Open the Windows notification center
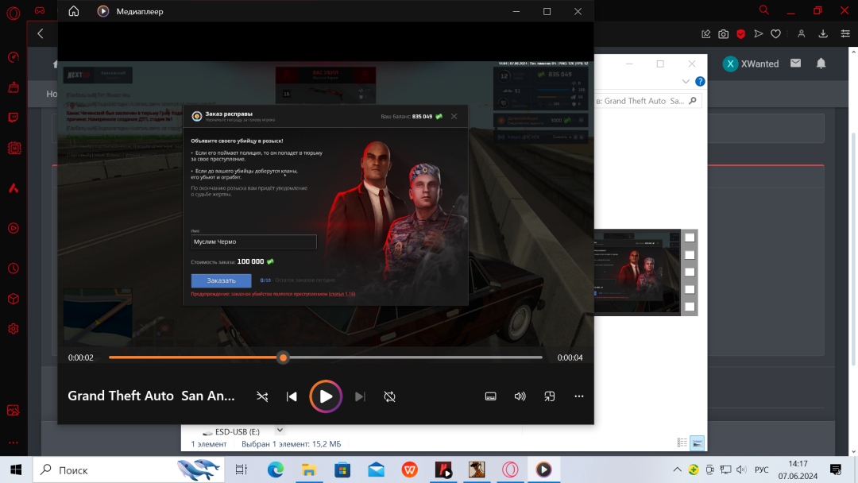The height and width of the screenshot is (483, 858). [836, 469]
